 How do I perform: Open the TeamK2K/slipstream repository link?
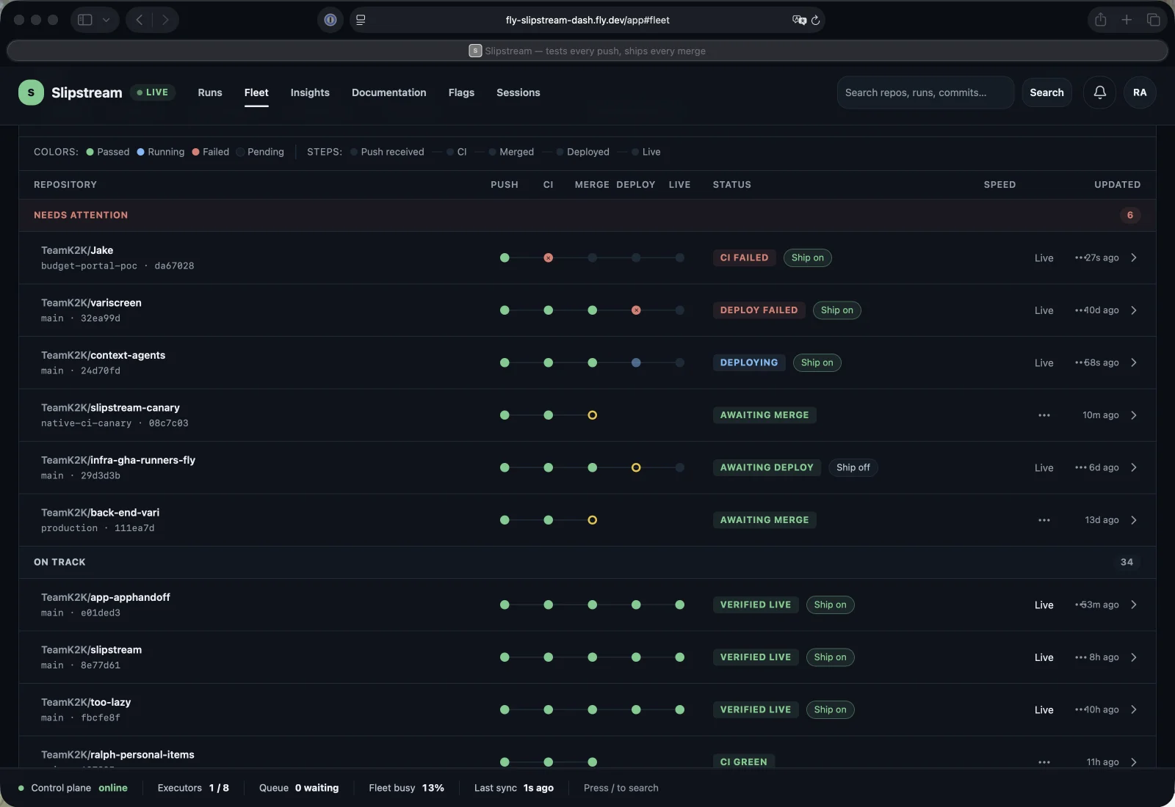(92, 650)
